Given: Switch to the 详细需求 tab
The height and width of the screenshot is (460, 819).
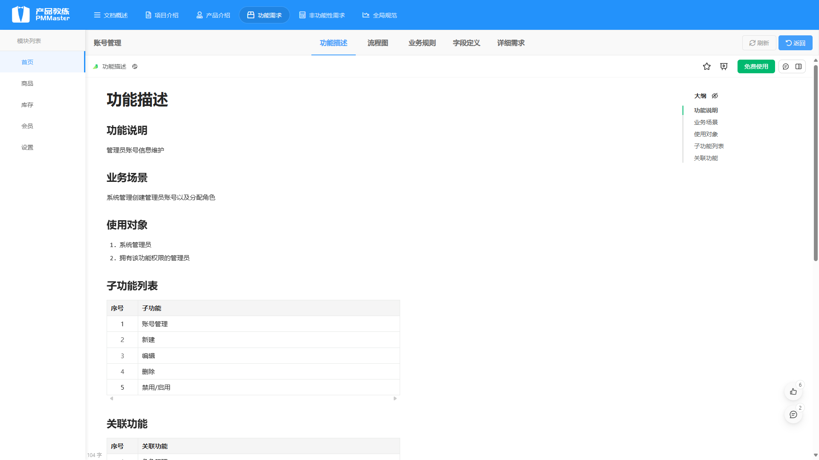Looking at the screenshot, I should 511,43.
